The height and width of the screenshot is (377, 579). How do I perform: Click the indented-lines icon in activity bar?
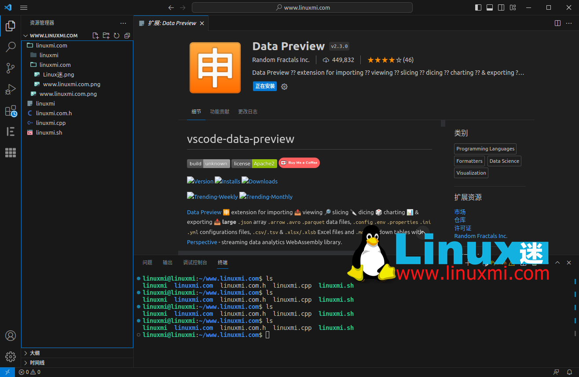click(x=11, y=132)
